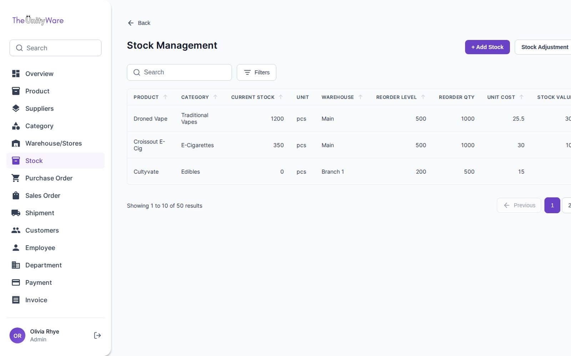
Task: Open the Invoice menu item
Action: 55,300
